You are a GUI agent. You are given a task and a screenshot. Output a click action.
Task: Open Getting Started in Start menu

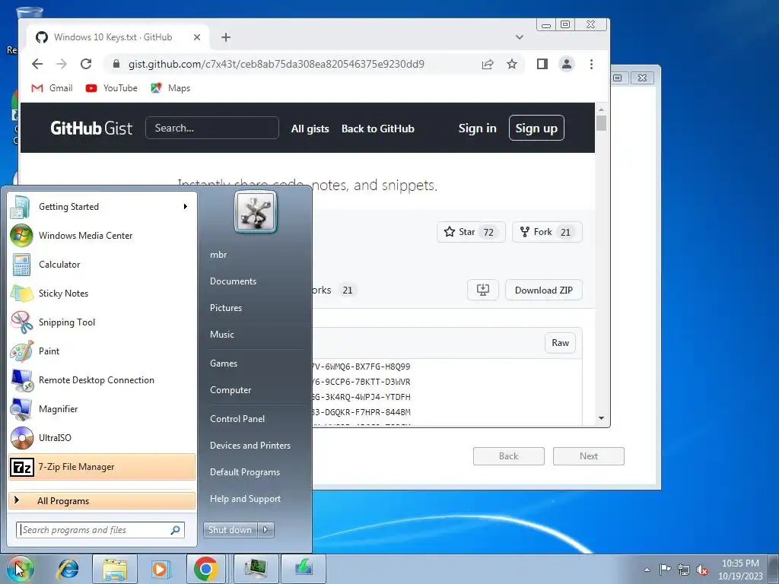tap(102, 207)
